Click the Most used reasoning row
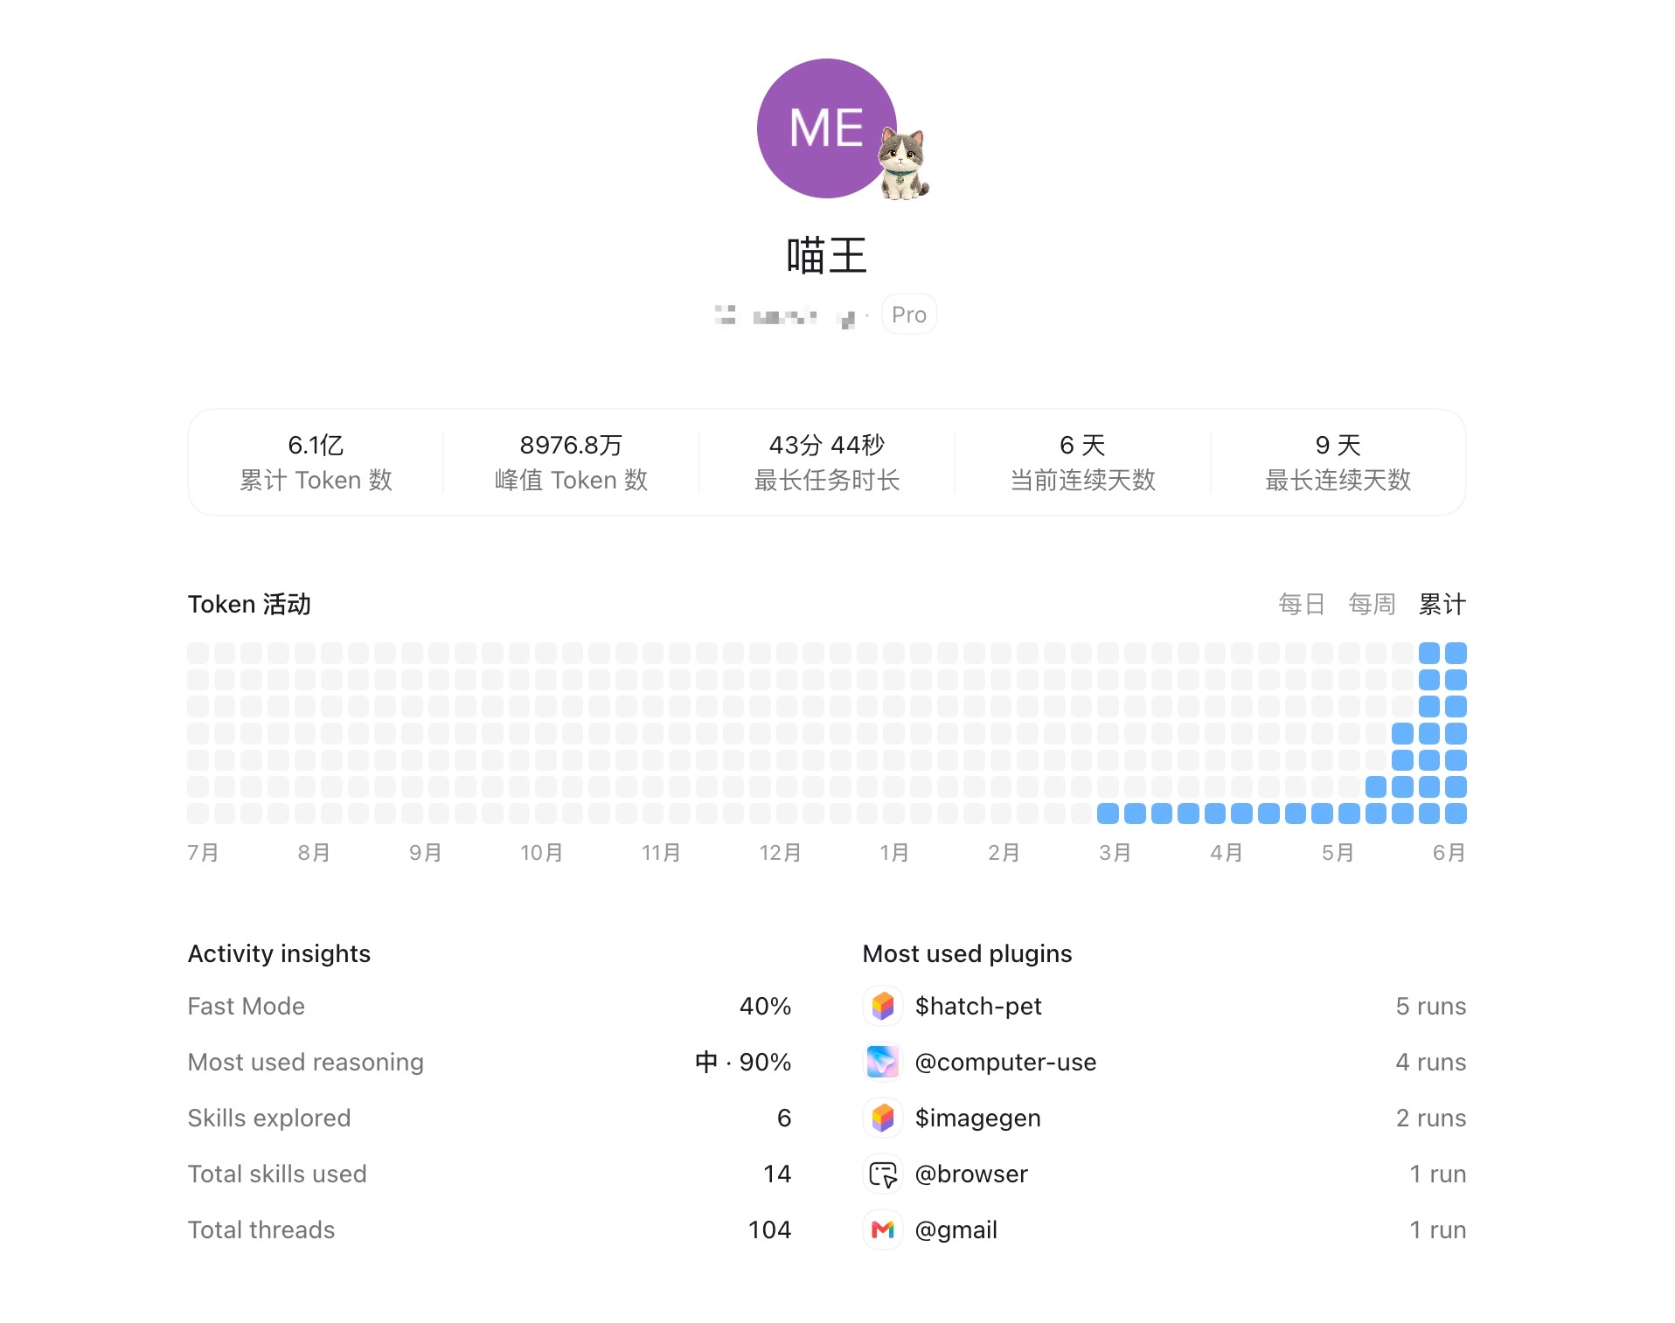 (x=490, y=1062)
